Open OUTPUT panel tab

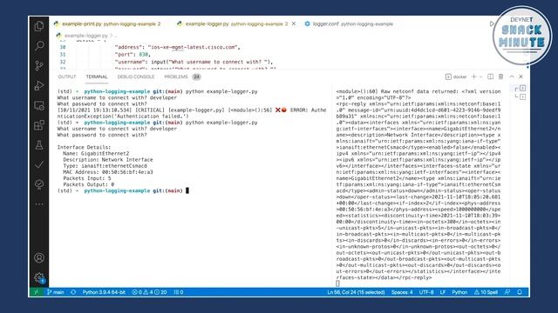pos(67,77)
